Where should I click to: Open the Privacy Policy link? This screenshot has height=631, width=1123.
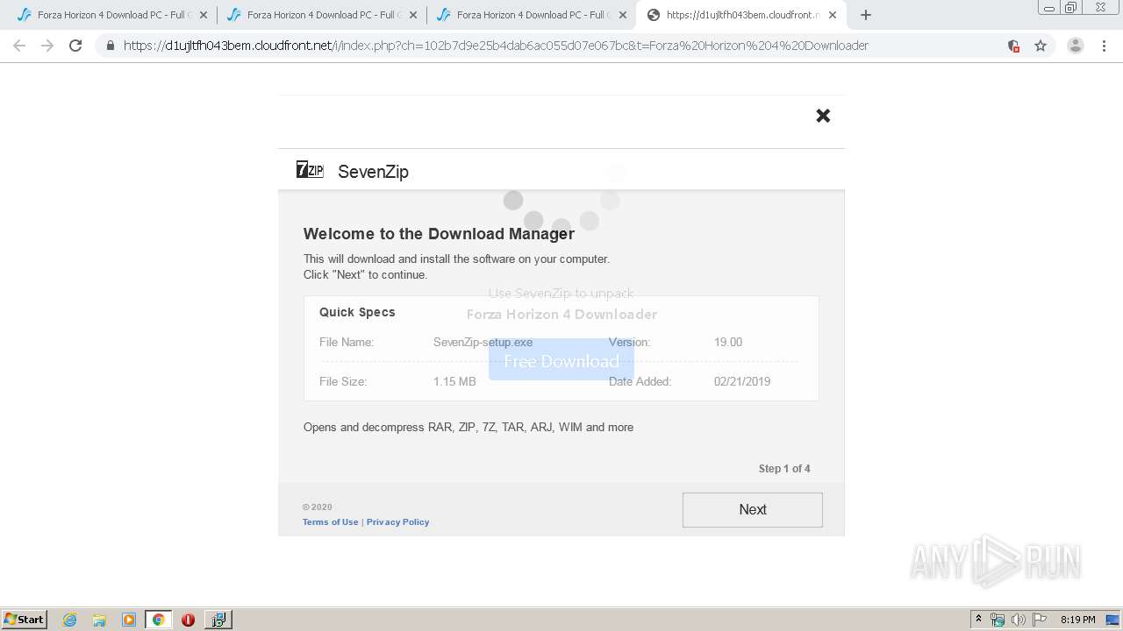point(397,521)
